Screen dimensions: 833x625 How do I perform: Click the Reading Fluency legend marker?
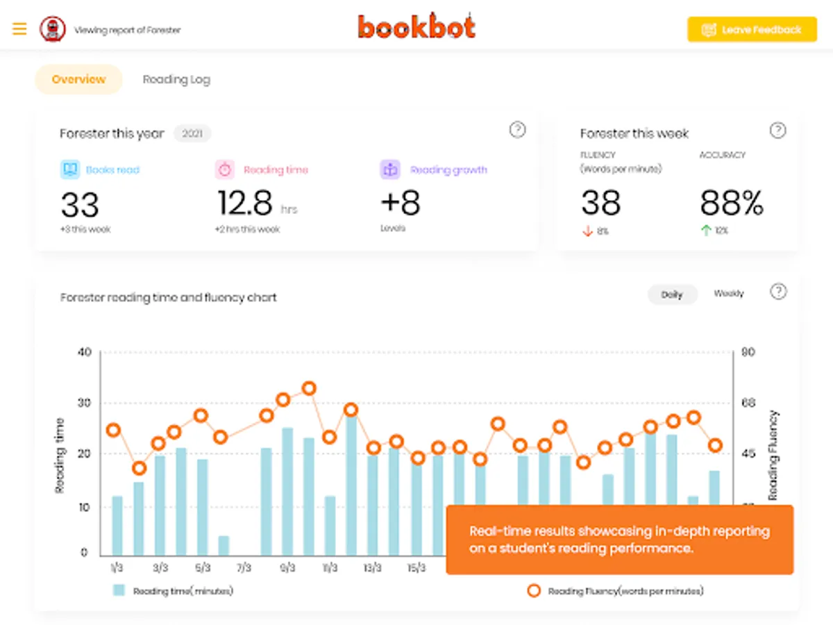[x=534, y=590]
